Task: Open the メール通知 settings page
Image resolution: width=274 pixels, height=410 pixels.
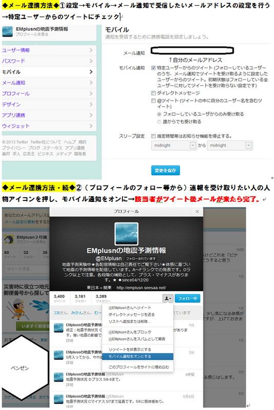Action: (49, 83)
